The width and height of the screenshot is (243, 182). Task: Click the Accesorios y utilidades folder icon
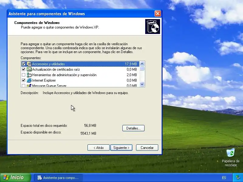pyautogui.click(x=29, y=64)
